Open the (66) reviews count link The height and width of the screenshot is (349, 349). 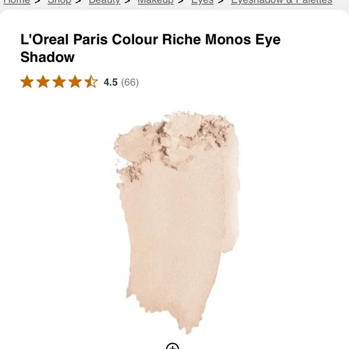click(130, 82)
